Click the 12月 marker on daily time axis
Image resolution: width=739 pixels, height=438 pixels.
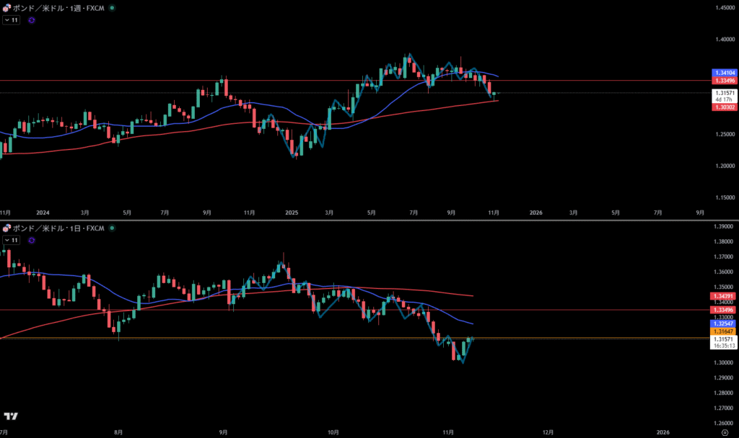(548, 432)
